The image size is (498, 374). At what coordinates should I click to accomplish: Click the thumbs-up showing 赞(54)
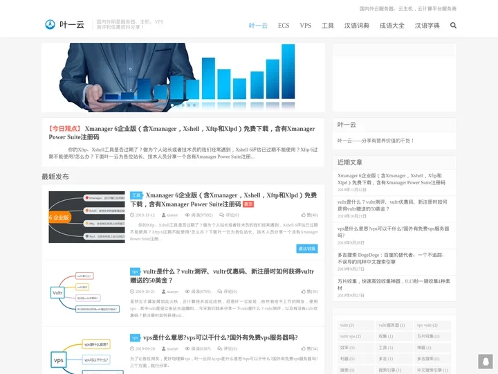304,348
